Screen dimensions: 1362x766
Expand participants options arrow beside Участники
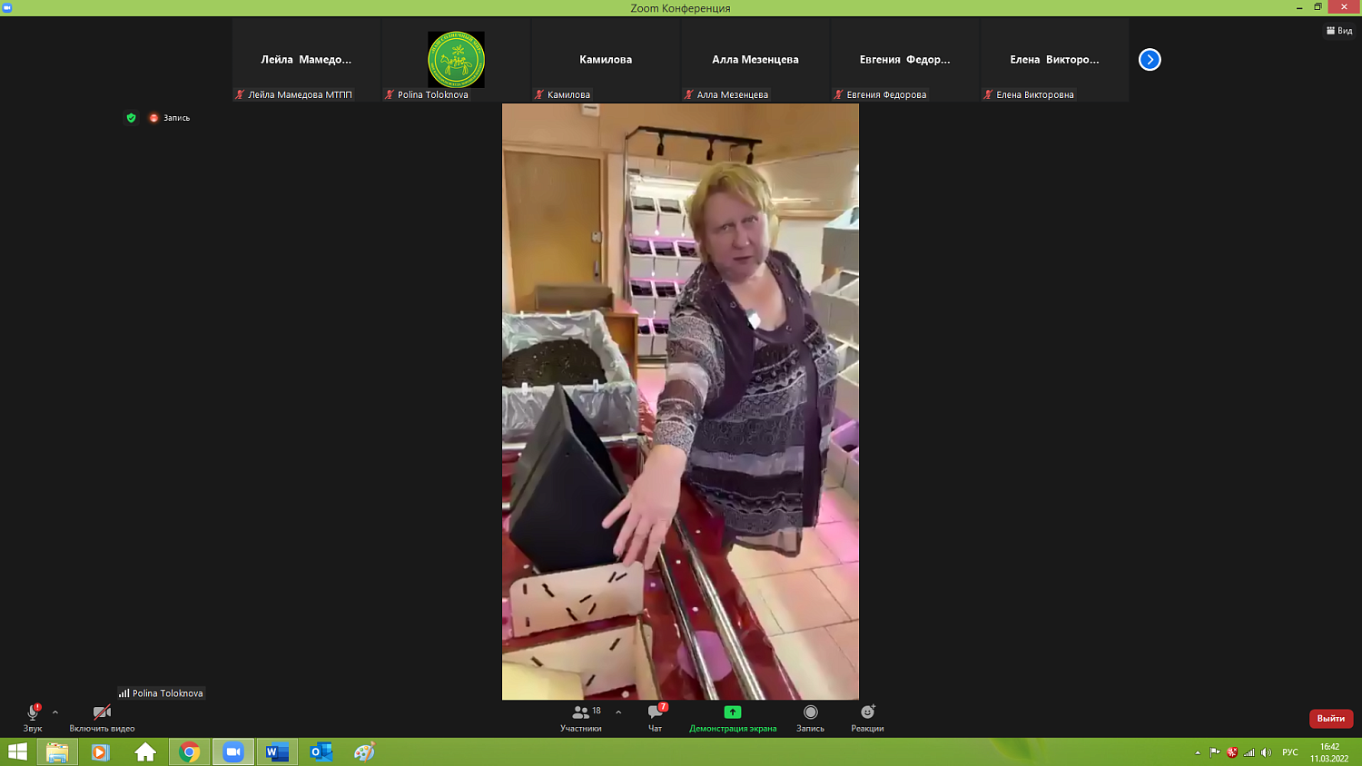click(x=618, y=712)
